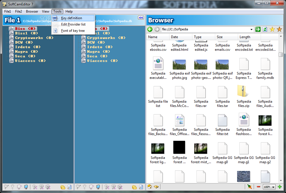This screenshot has height=193, width=286.
Task: Open the Browser menu
Action: tap(32, 11)
